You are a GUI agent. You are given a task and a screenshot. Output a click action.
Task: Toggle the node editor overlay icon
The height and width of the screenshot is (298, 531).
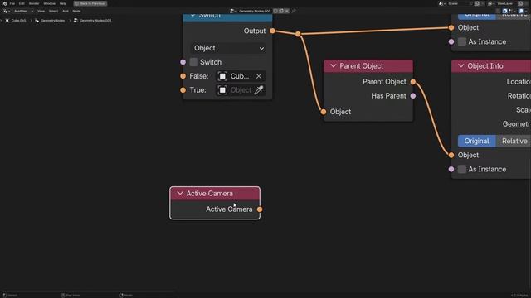point(521,11)
